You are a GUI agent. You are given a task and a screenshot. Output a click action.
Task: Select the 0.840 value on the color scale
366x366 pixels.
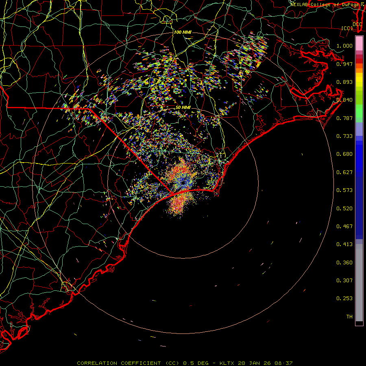click(x=344, y=100)
